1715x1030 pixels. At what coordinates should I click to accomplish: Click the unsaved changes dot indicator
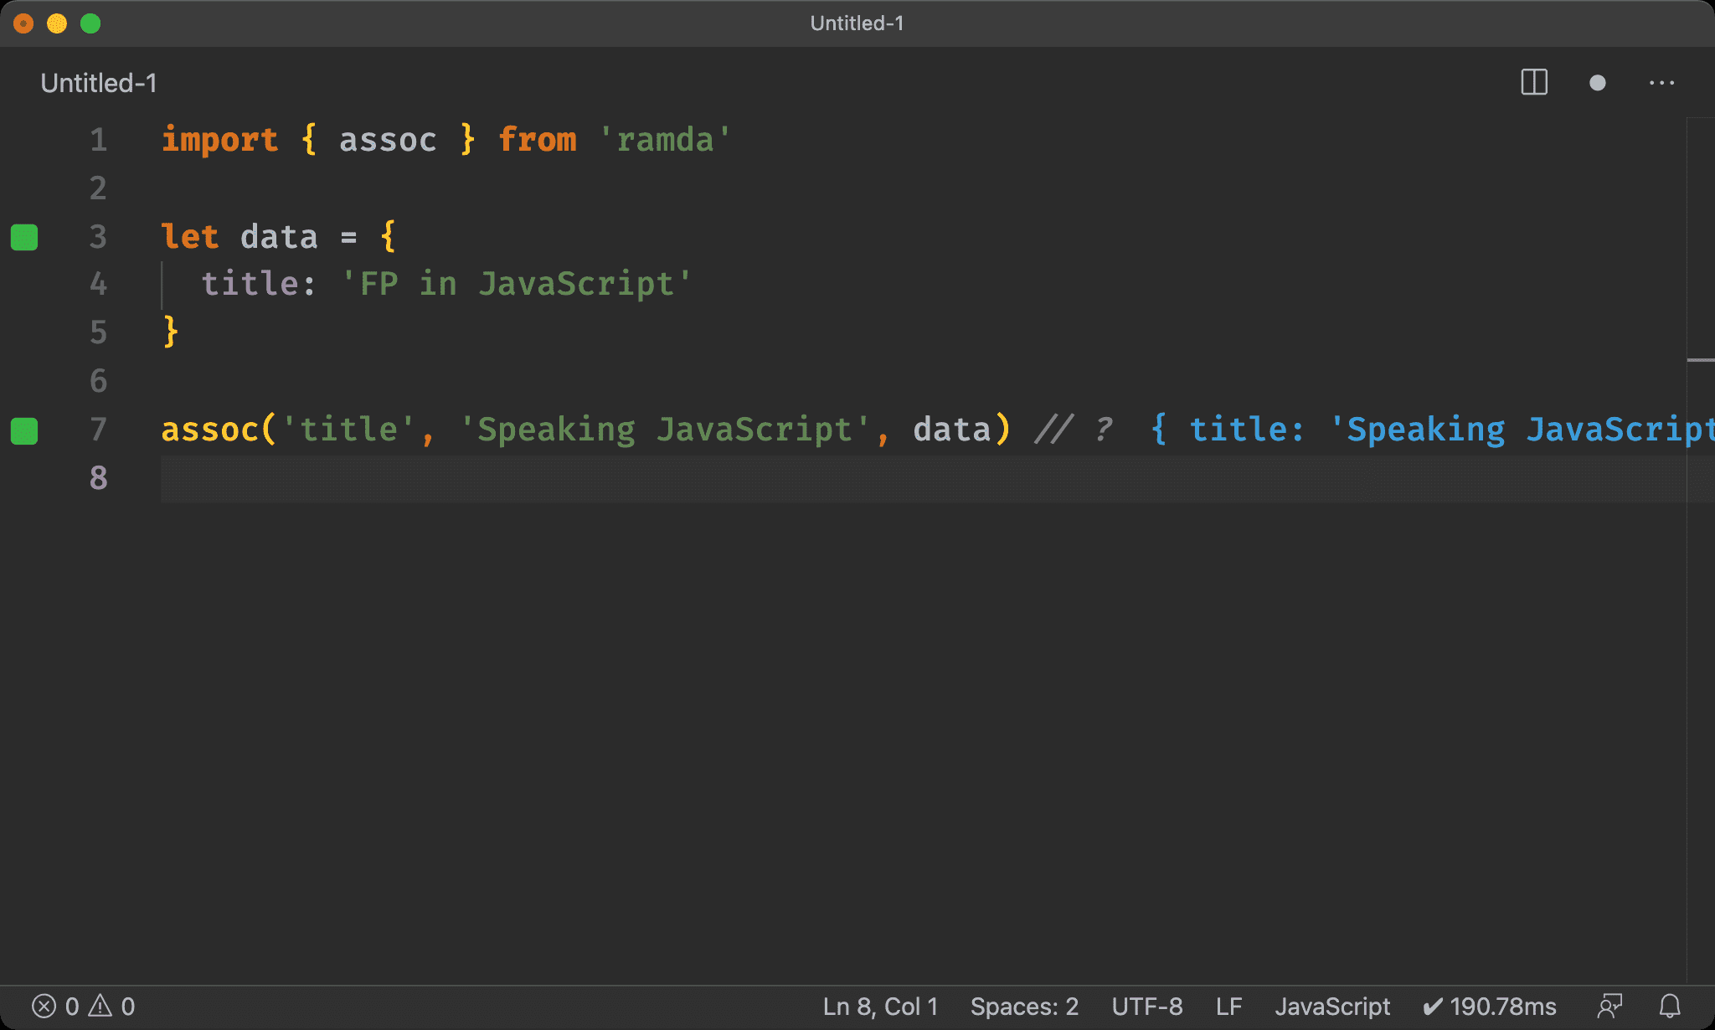tap(1598, 82)
